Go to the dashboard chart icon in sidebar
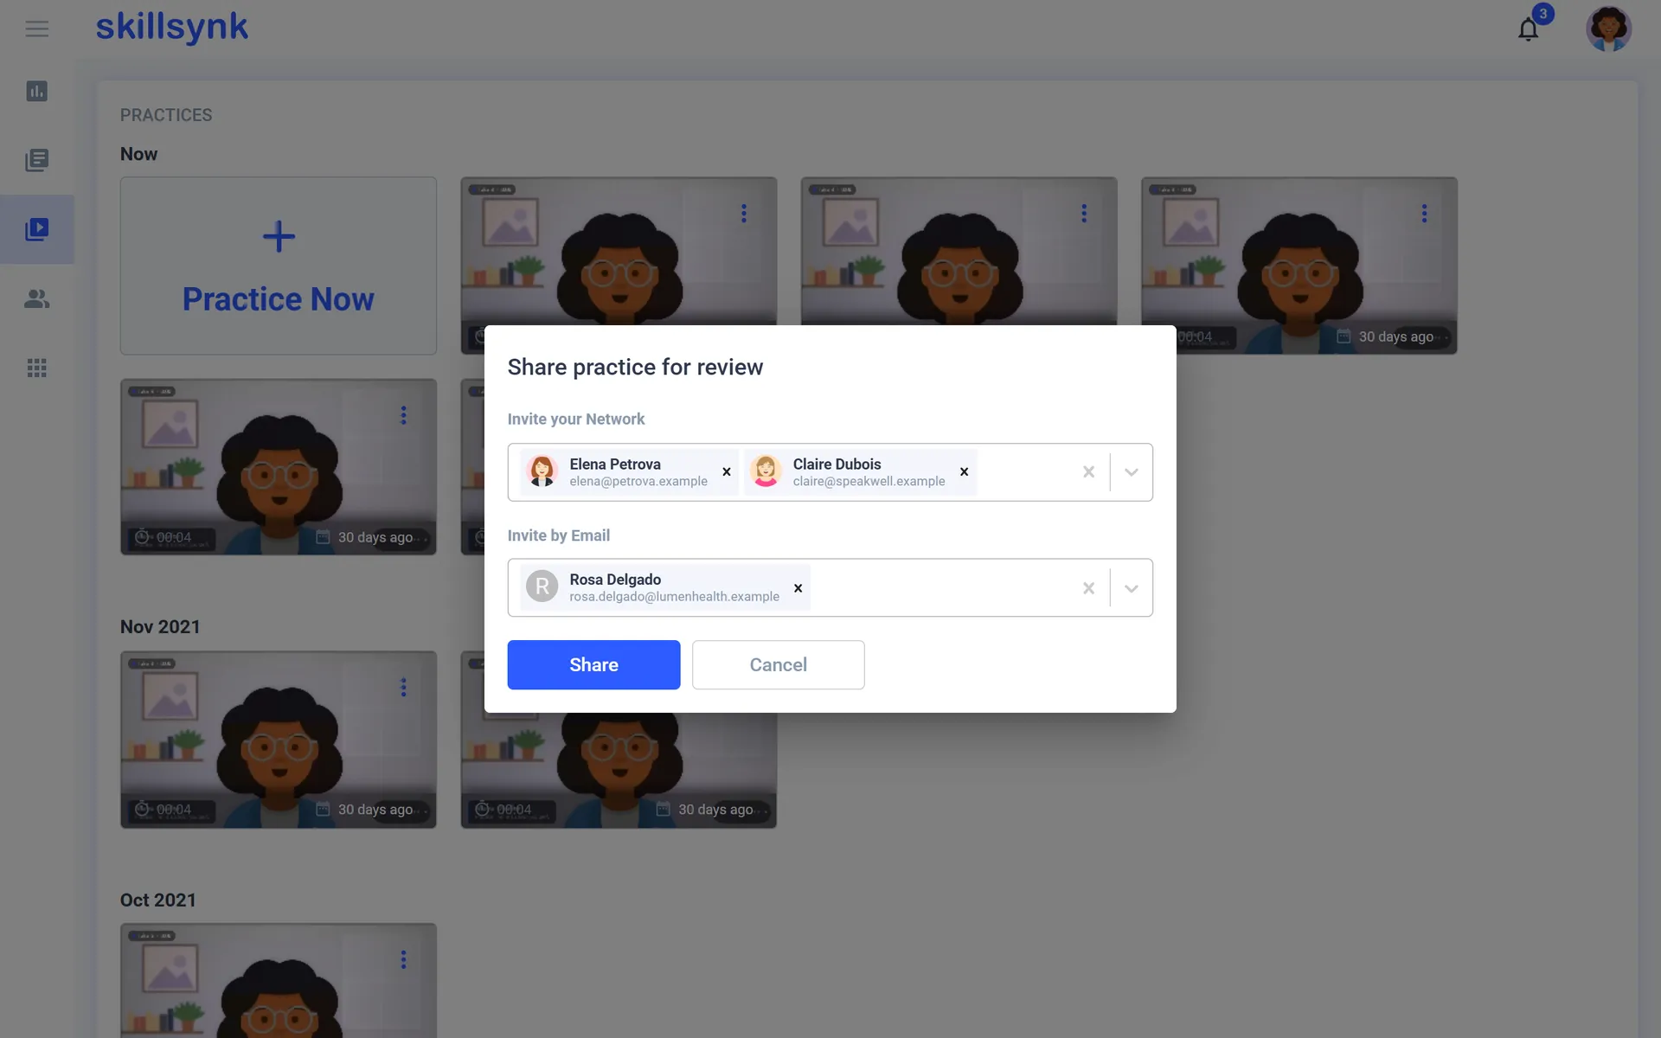Image resolution: width=1661 pixels, height=1038 pixels. (36, 91)
